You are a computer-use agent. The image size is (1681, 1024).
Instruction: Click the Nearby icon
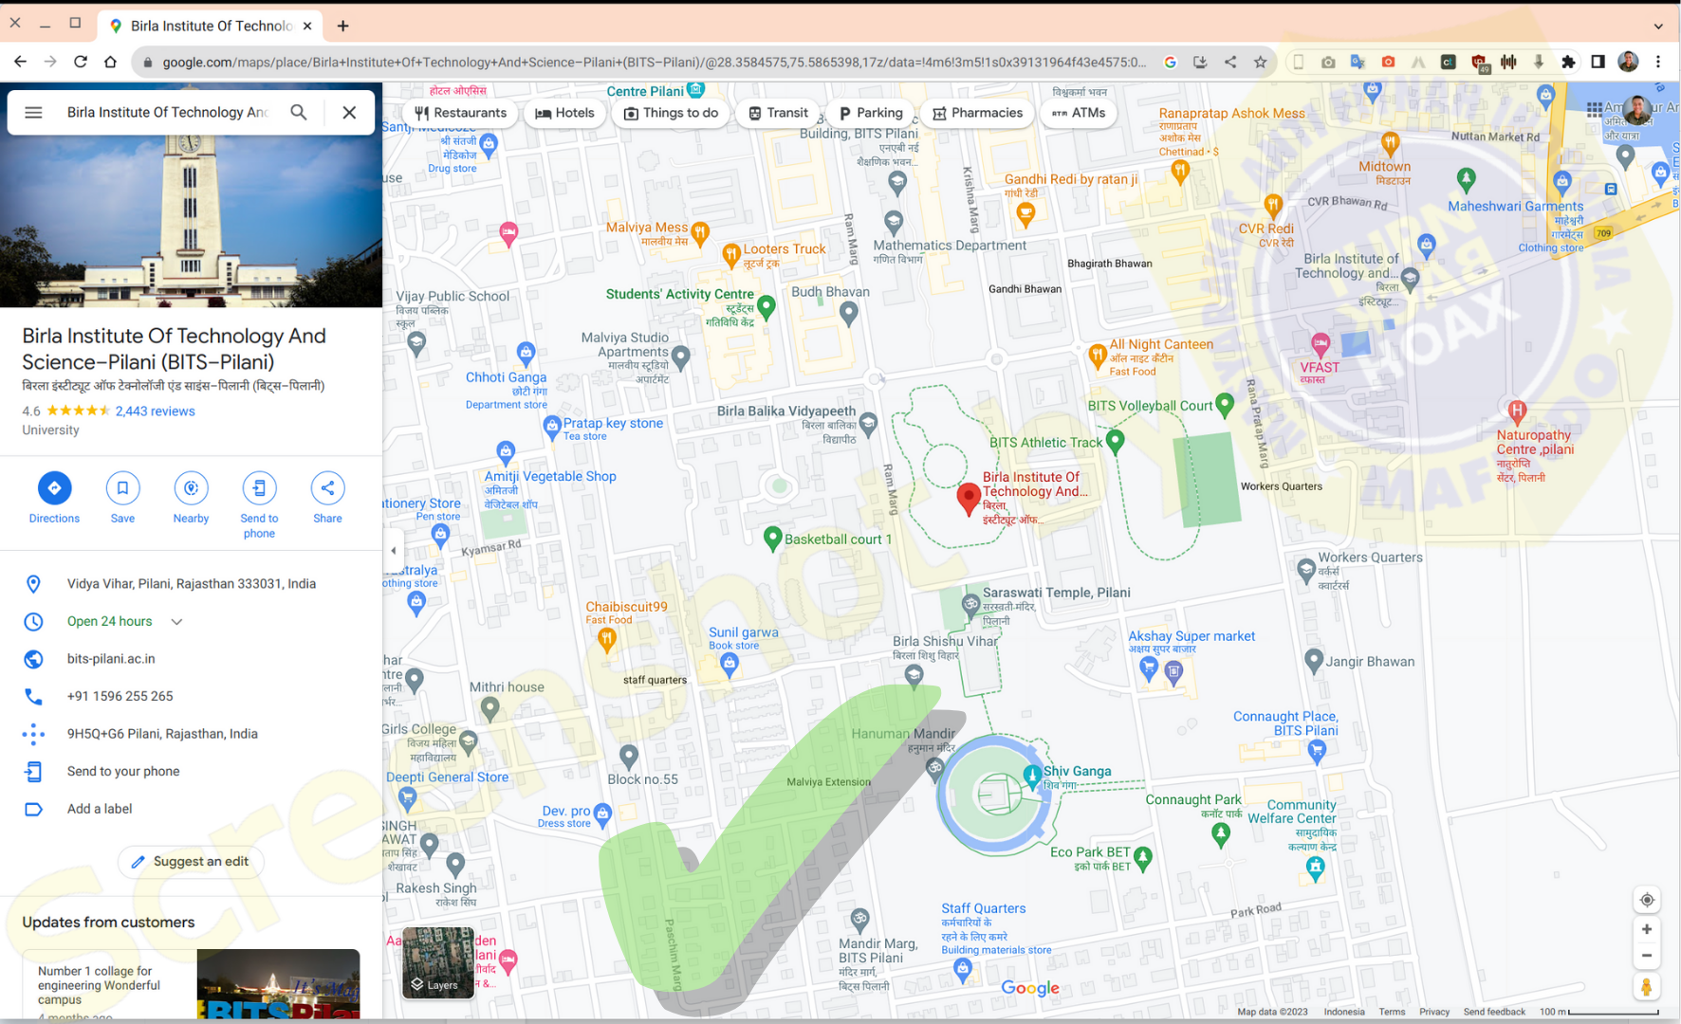[191, 487]
